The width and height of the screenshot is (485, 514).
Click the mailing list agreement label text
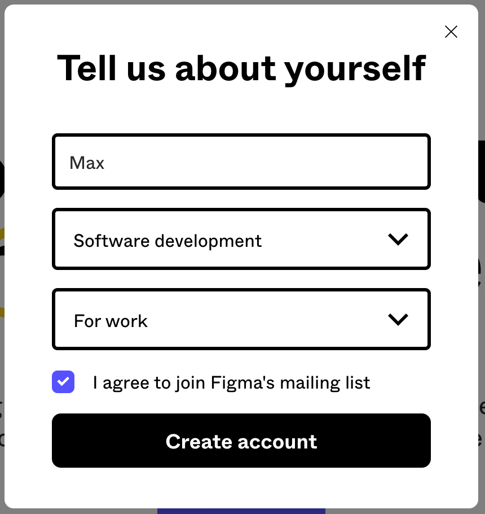231,382
